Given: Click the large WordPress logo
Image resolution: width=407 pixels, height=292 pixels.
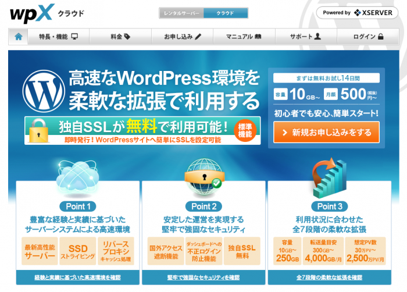Looking at the screenshot, I should [x=44, y=91].
